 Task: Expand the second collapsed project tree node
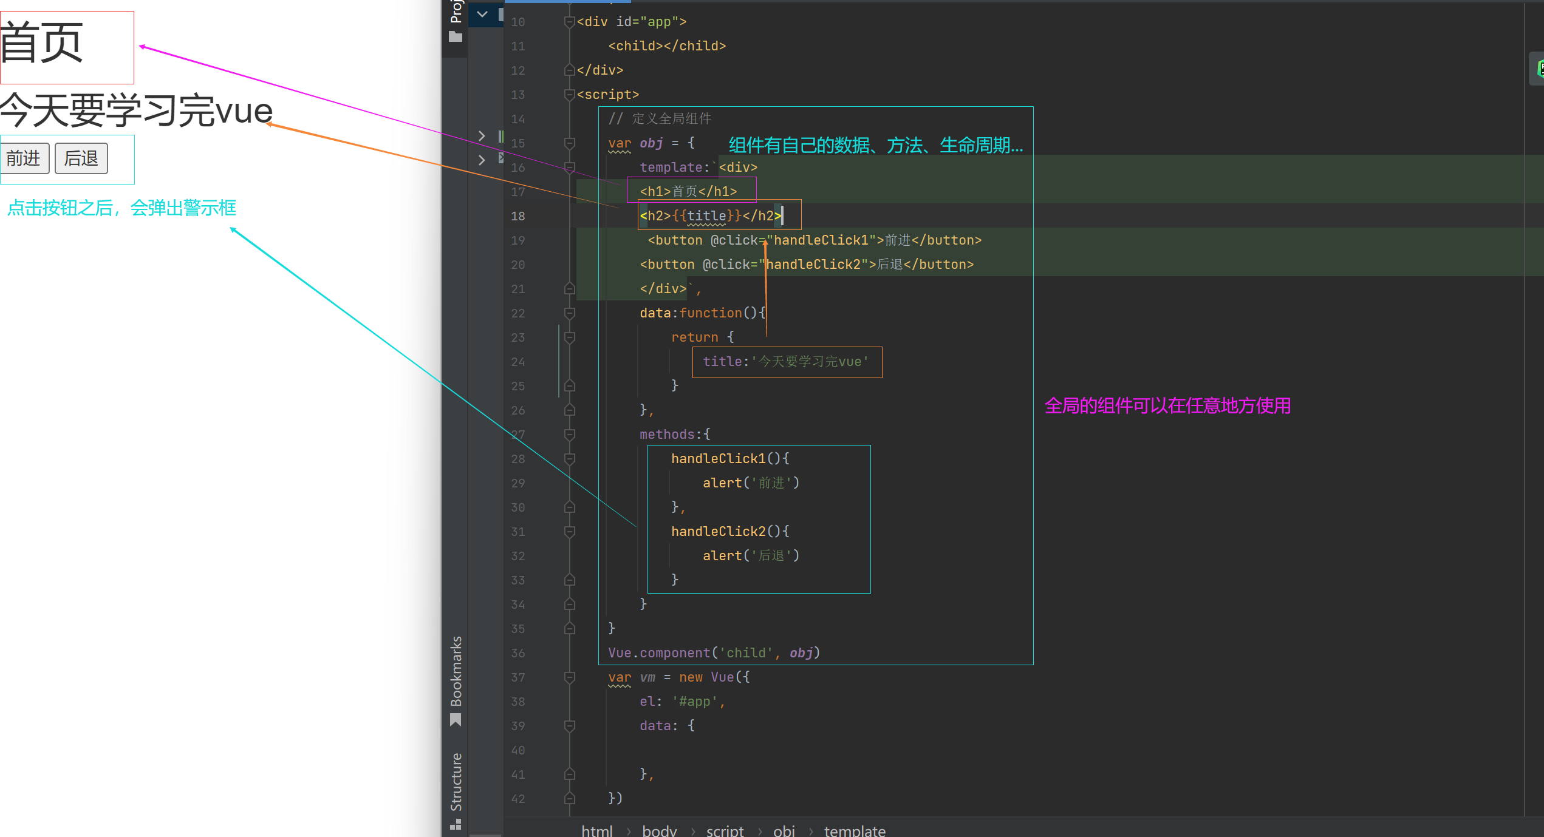pos(482,160)
